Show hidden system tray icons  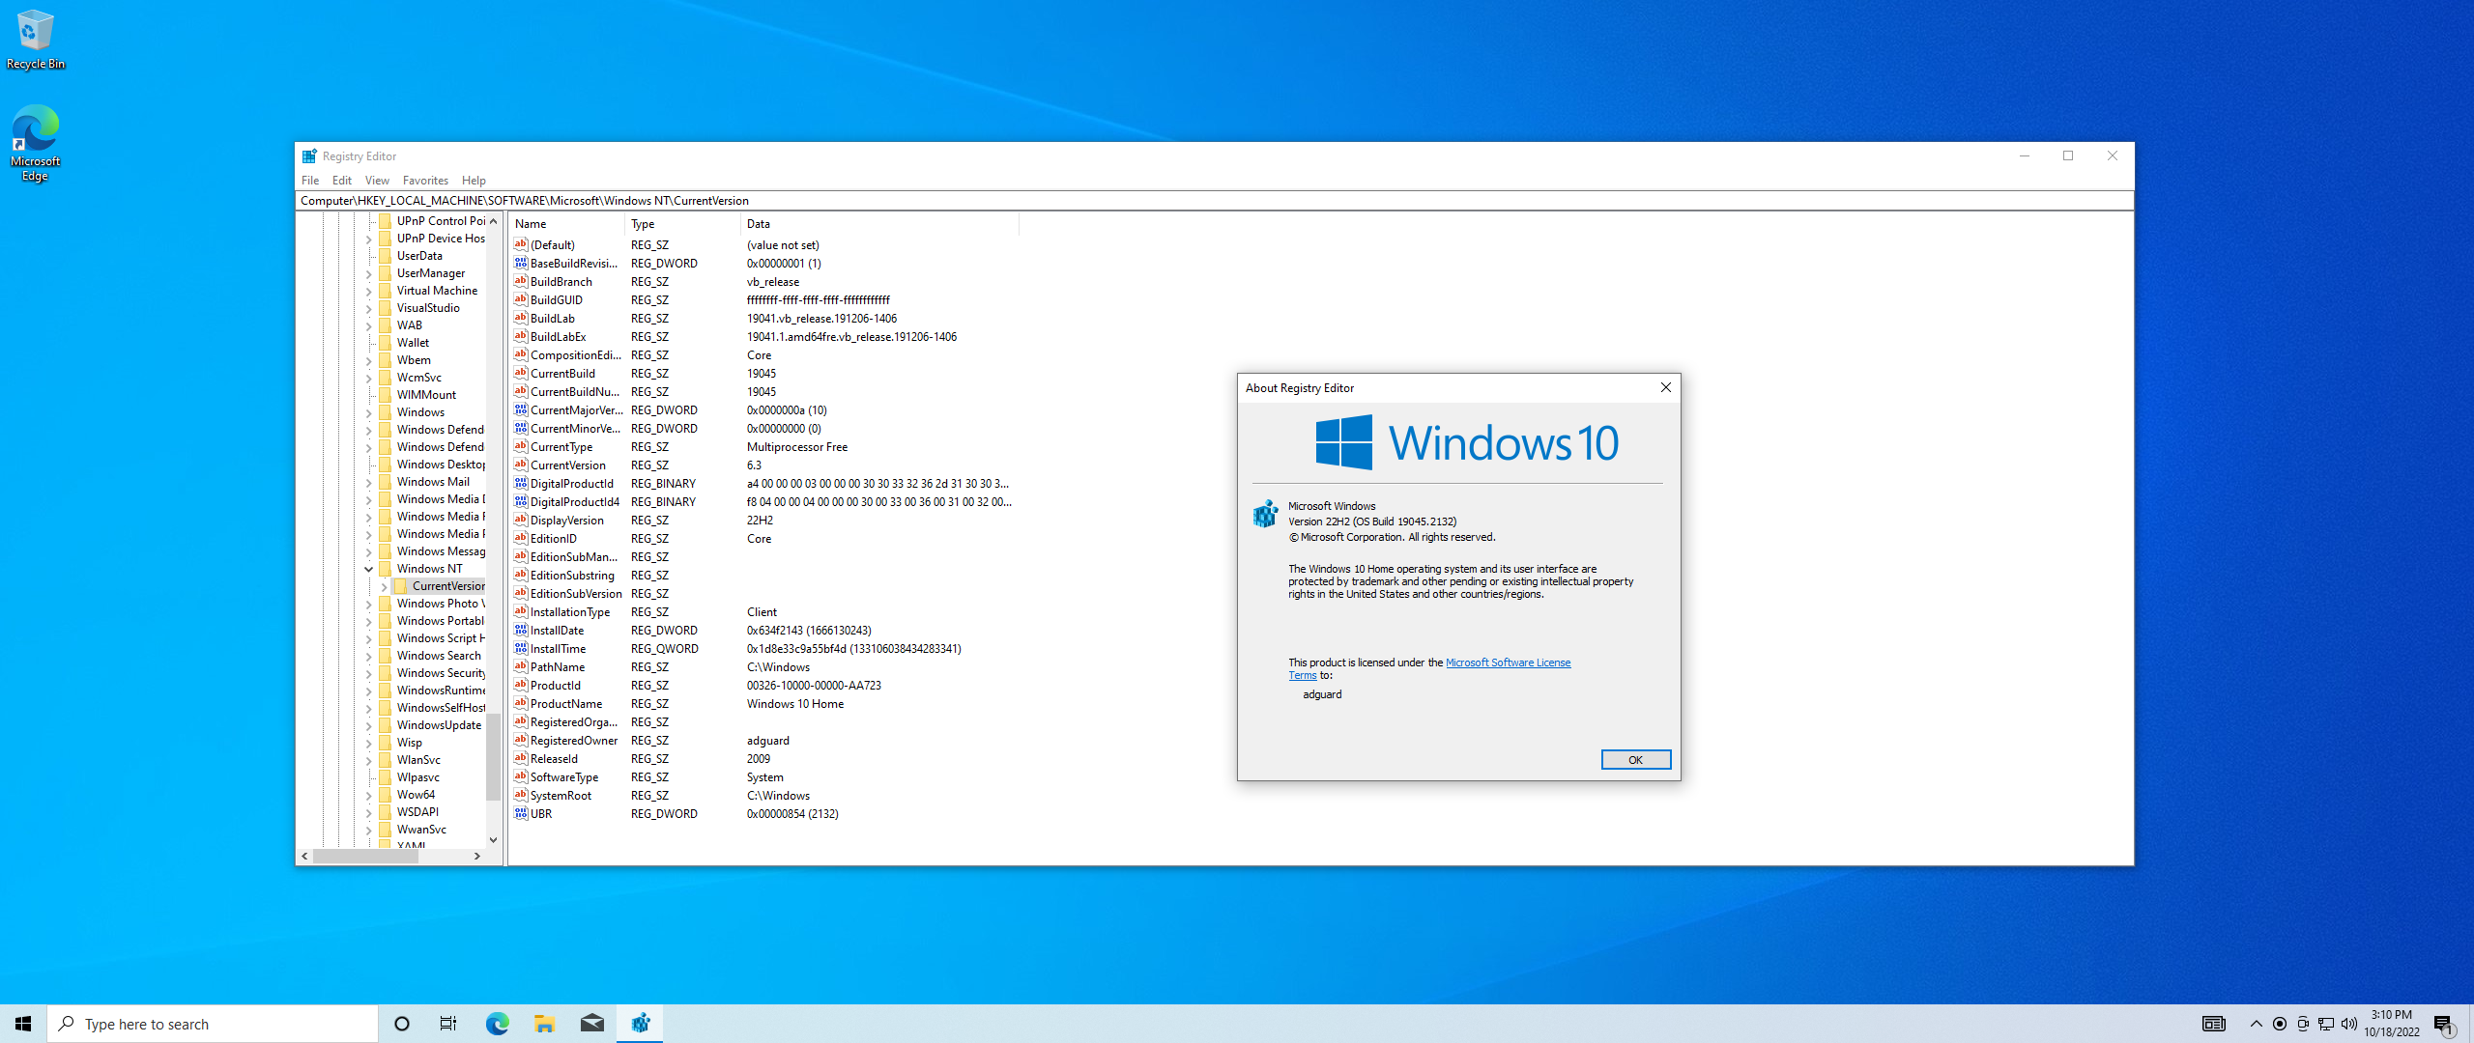[x=2257, y=1024]
